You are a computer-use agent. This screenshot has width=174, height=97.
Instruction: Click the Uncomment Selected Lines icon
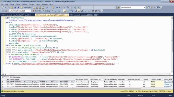89,11
